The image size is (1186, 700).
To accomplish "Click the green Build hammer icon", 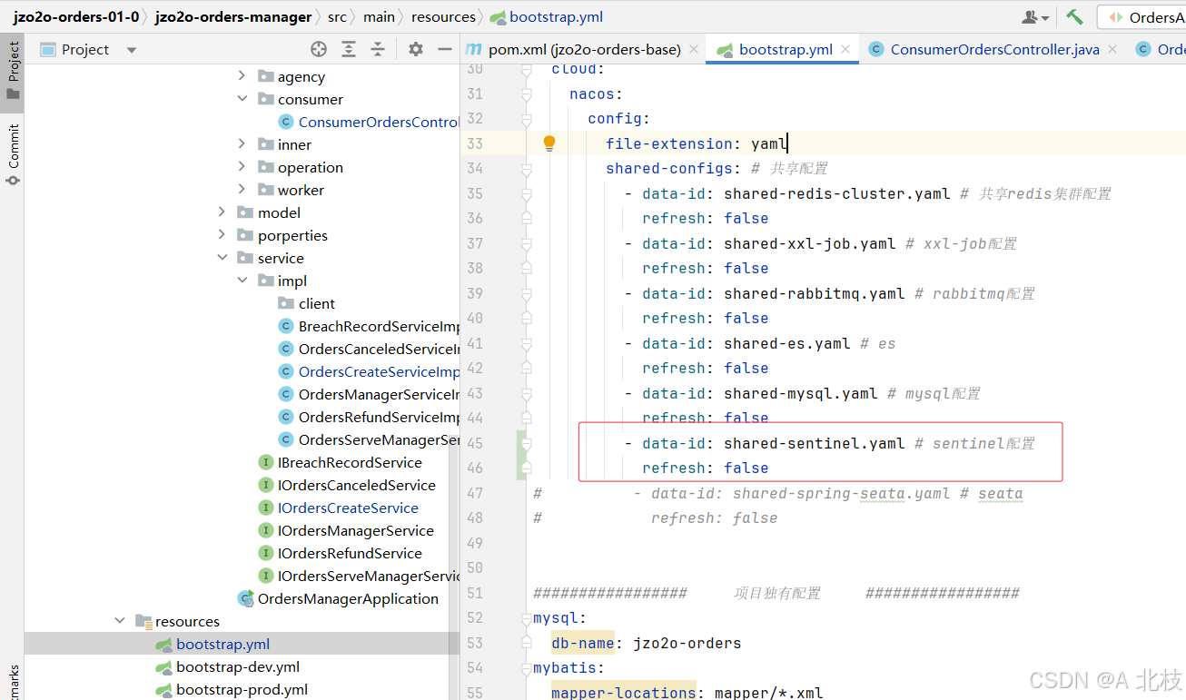I will point(1074,16).
